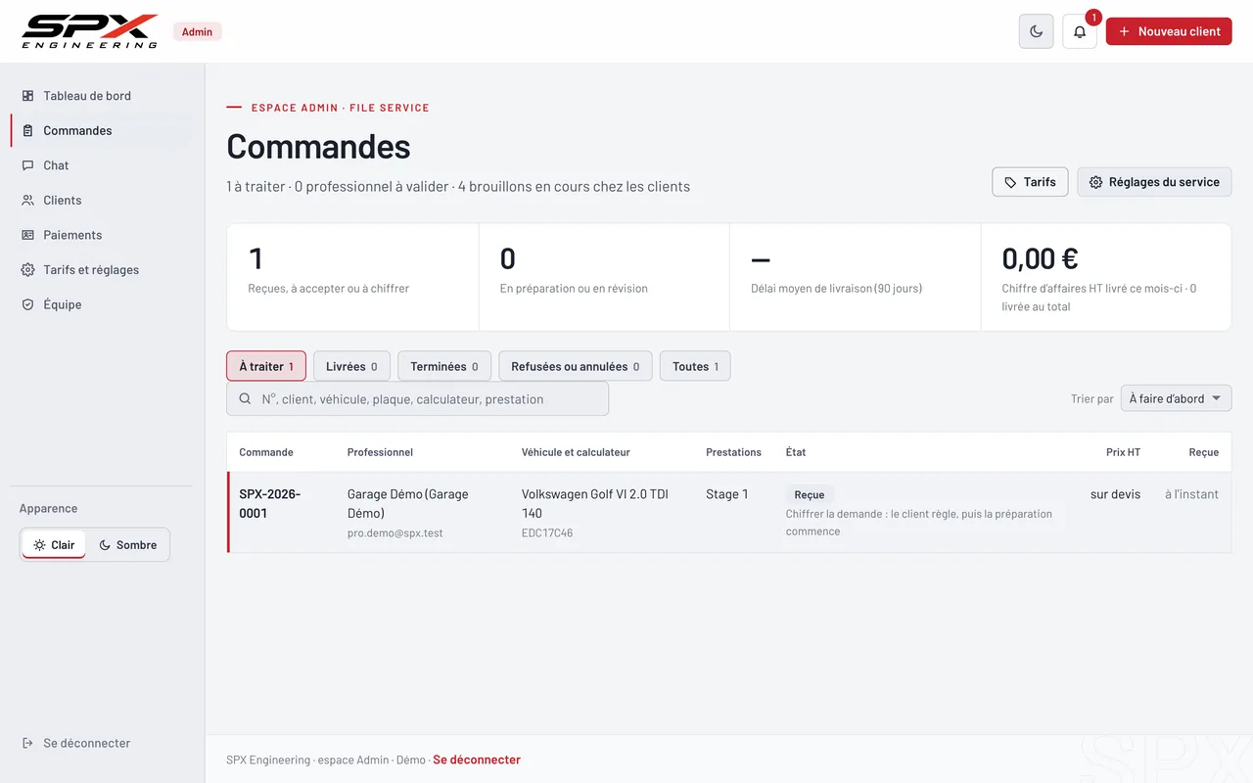Click the Délai moyen de livraison stat card
Image resolution: width=1253 pixels, height=783 pixels.
(856, 277)
